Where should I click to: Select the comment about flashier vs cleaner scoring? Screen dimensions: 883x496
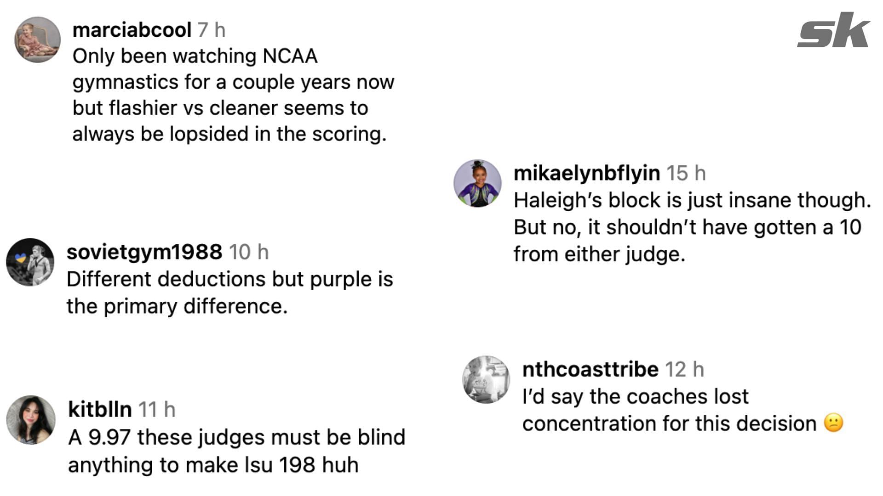click(234, 95)
